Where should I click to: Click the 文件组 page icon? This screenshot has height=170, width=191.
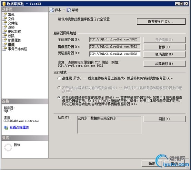tap(4, 23)
